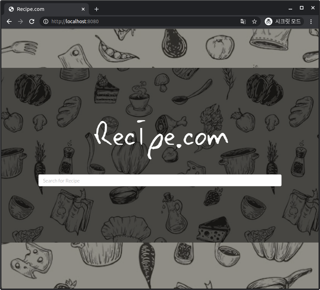The width and height of the screenshot is (320, 290).
Task: Click the handwritten Recipe.com logo
Action: tap(160, 139)
